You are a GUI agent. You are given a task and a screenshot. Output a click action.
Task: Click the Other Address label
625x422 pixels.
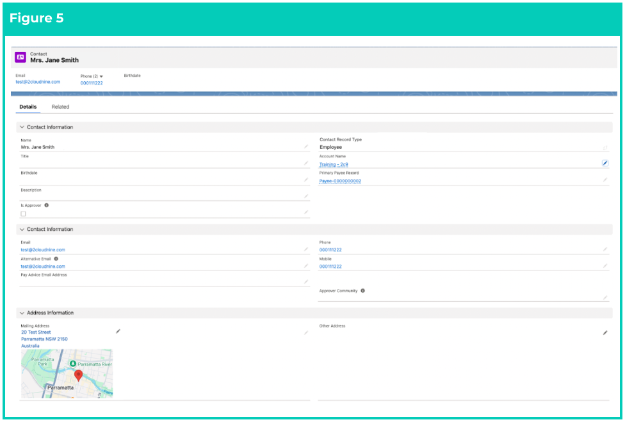[x=332, y=326]
